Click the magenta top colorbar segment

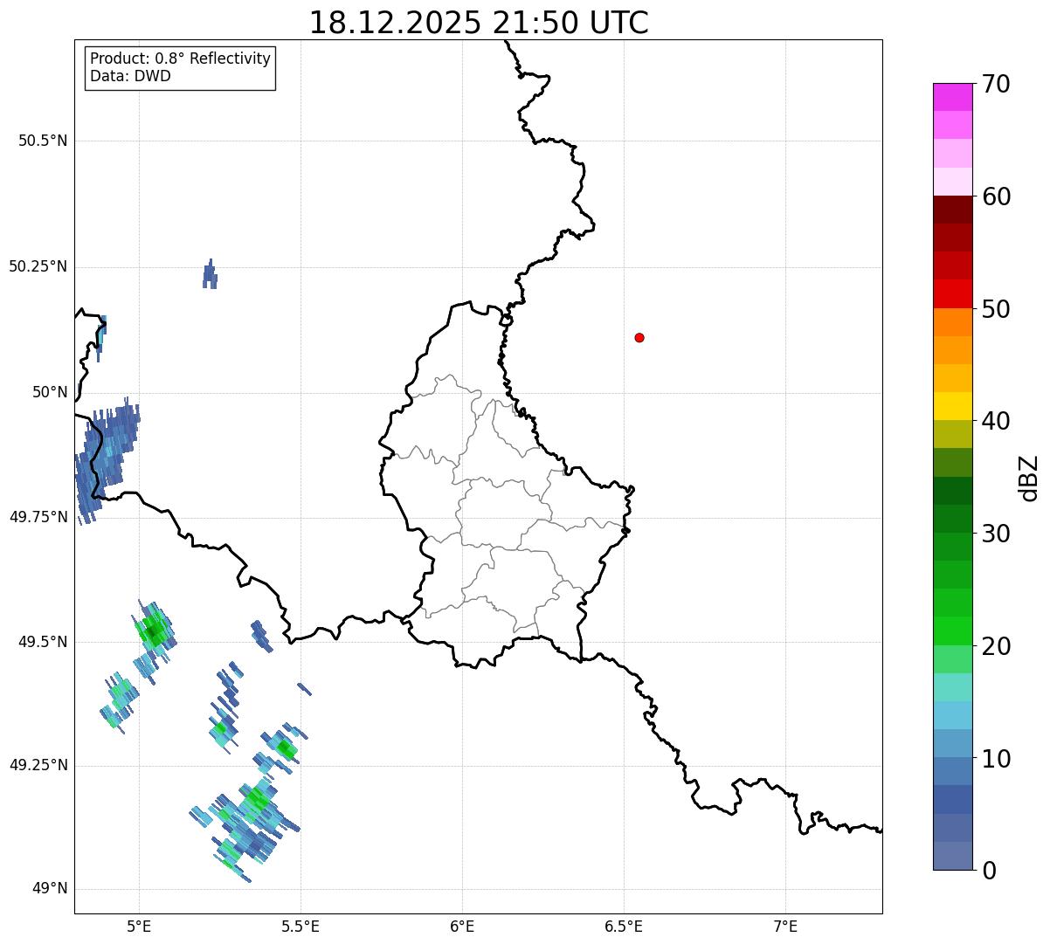pyautogui.click(x=952, y=97)
